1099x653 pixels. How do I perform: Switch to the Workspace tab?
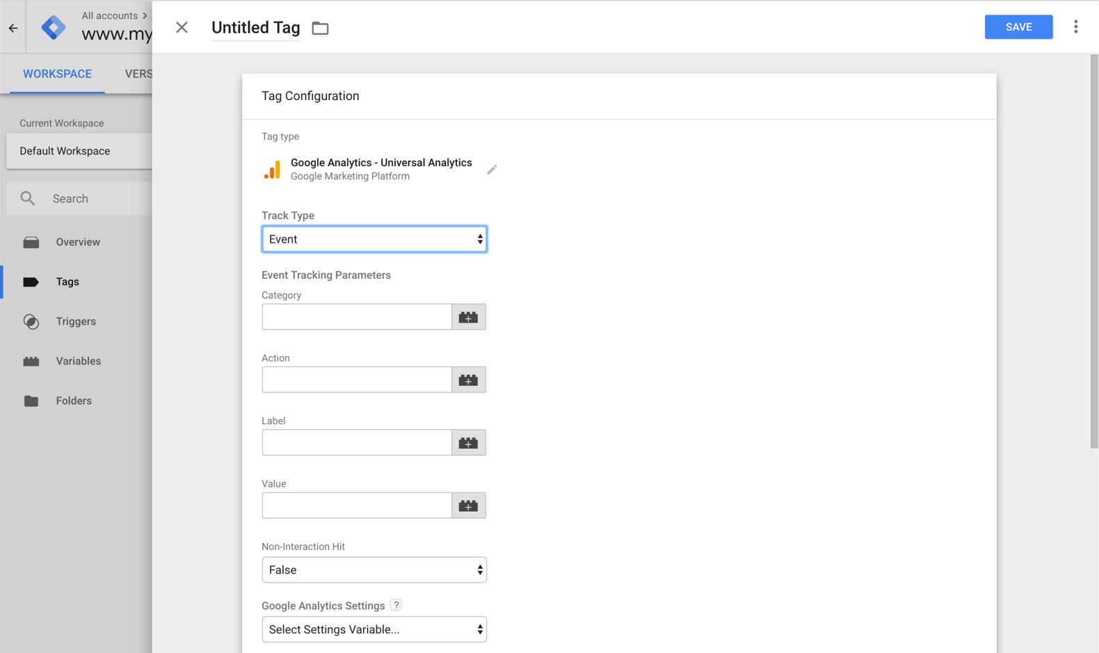[x=57, y=74]
